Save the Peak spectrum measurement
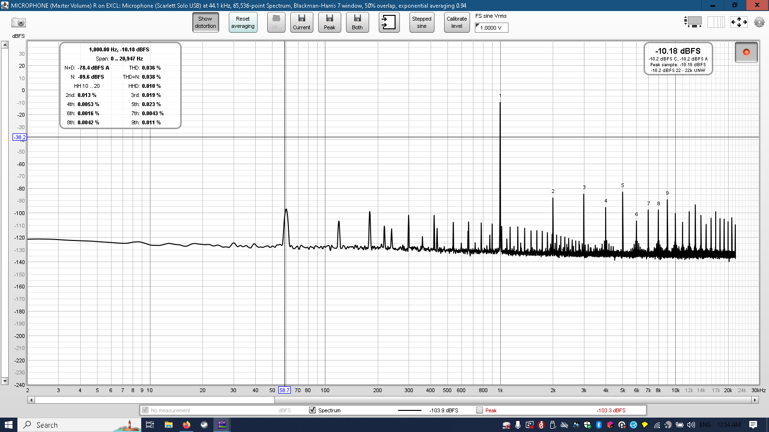Screen dimensions: 769x432 [329, 23]
